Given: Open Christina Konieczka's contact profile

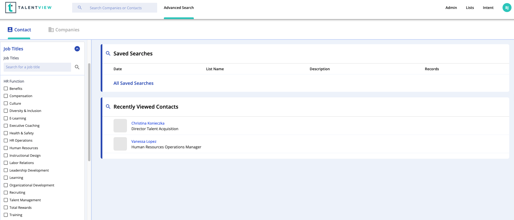Looking at the screenshot, I should tap(148, 123).
